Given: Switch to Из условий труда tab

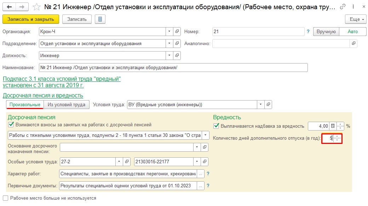Looking at the screenshot, I should [x=67, y=104].
